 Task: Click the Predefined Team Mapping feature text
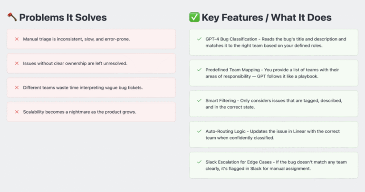(272, 73)
